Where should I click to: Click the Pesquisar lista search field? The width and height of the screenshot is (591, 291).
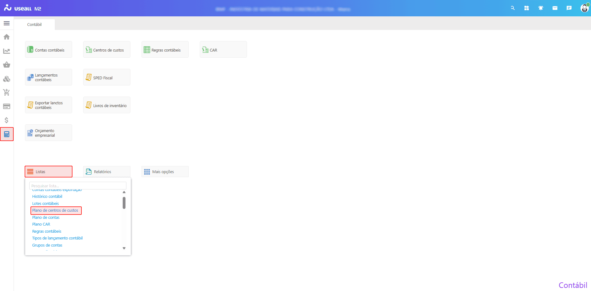coord(78,186)
